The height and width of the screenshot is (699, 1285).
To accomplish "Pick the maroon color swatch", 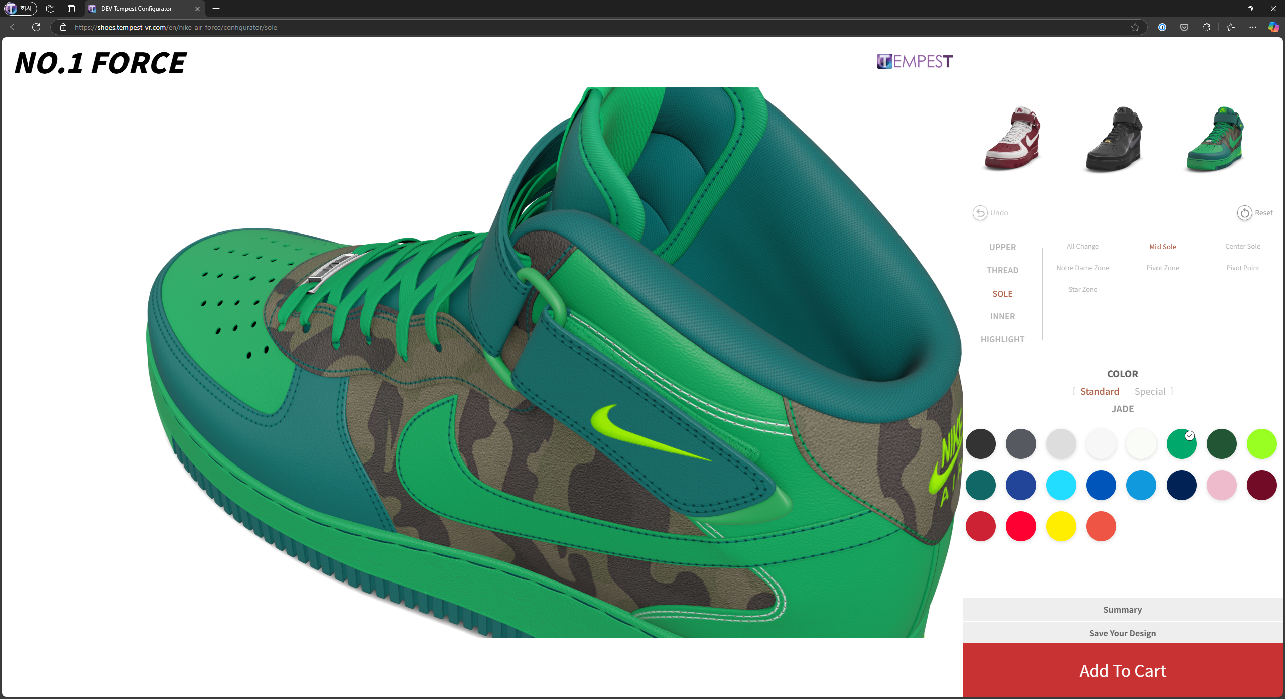I will (x=1261, y=485).
